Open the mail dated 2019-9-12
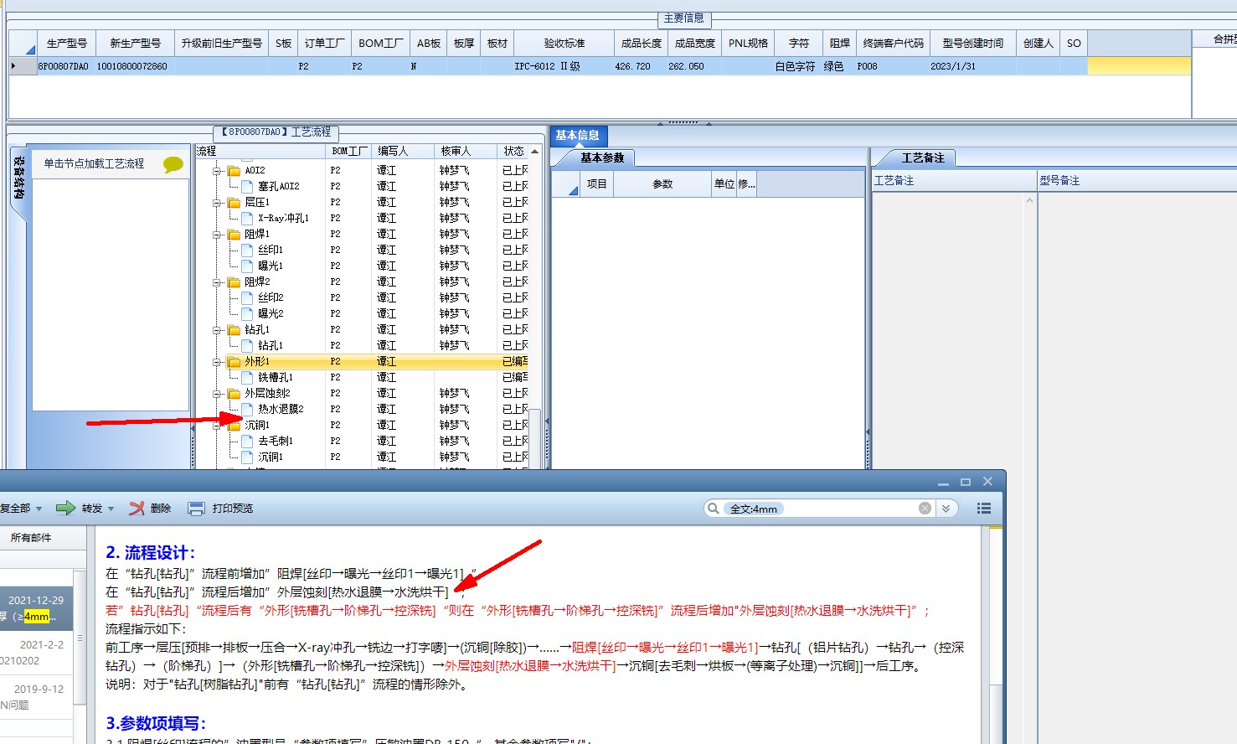Image resolution: width=1237 pixels, height=744 pixels. click(37, 696)
